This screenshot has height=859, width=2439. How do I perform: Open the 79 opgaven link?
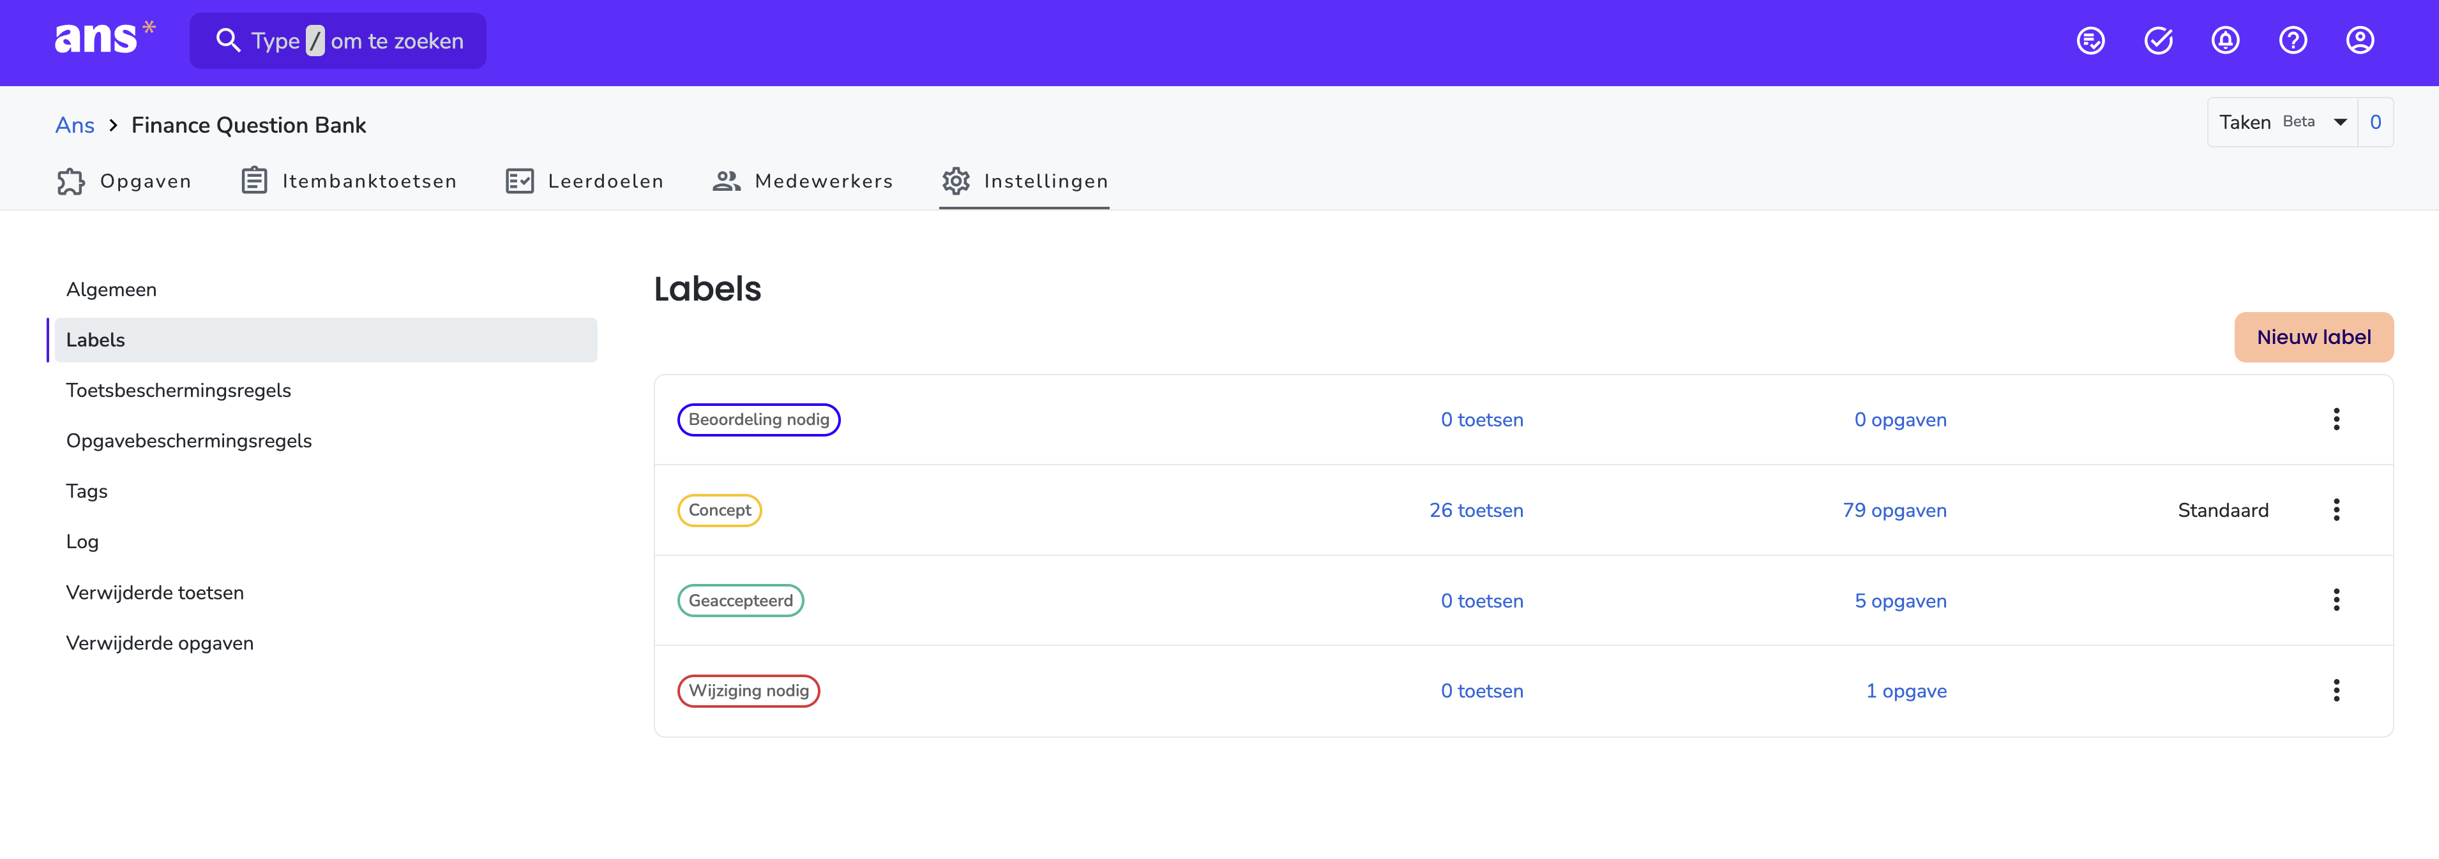click(x=1894, y=510)
